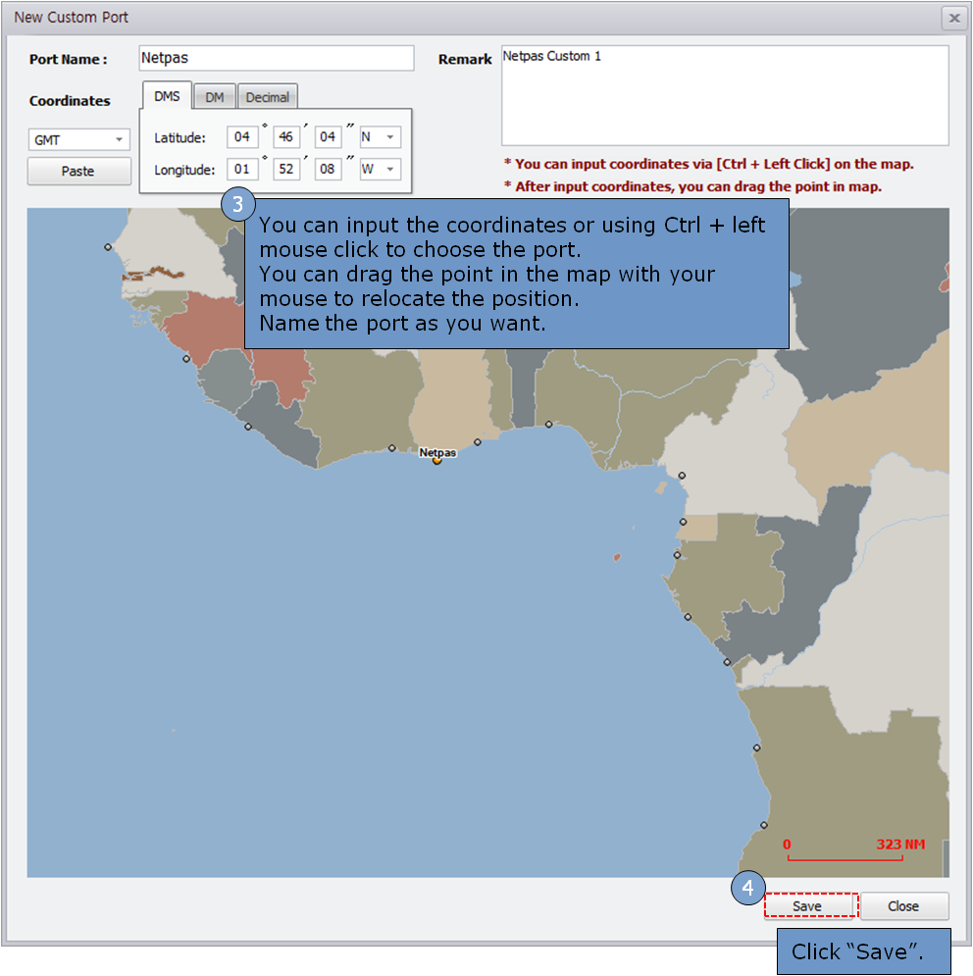Click the Remark text area
The height and width of the screenshot is (976, 973).
tap(725, 95)
